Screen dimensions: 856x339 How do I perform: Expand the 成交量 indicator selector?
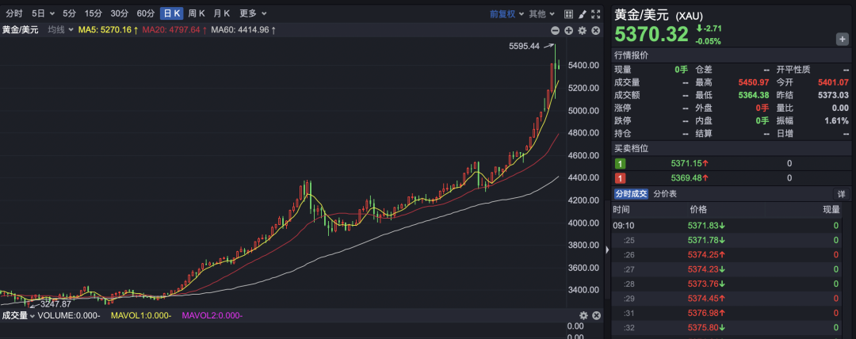(19, 315)
